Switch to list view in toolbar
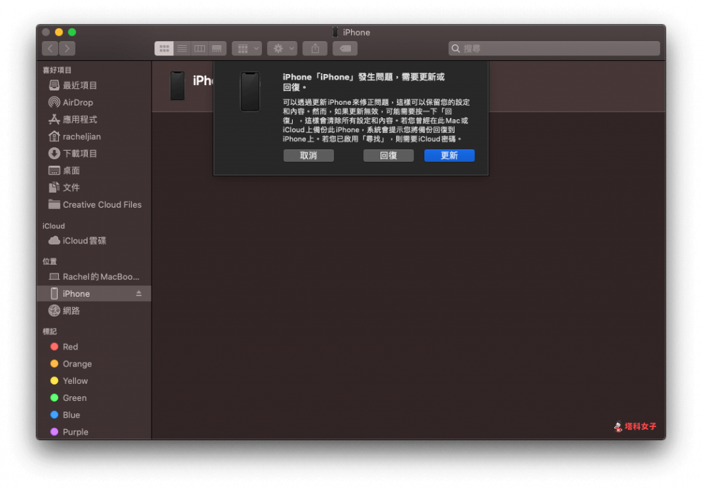 click(x=182, y=49)
